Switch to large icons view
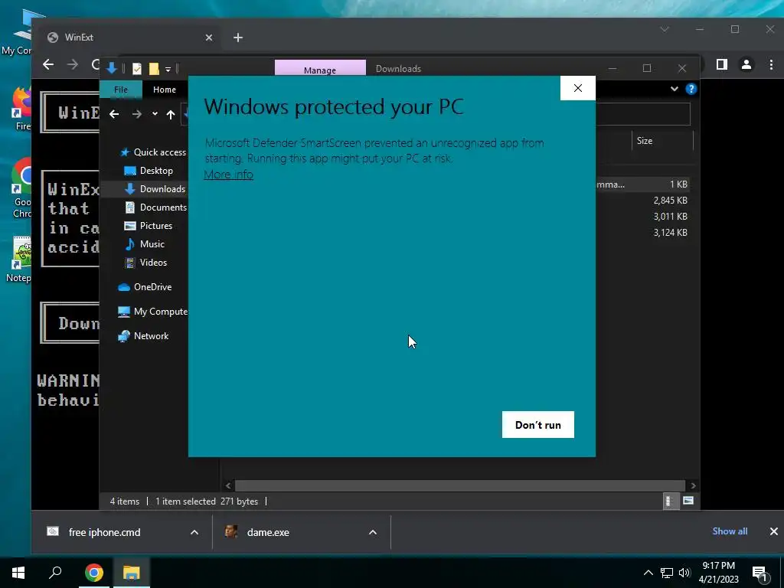Image resolution: width=784 pixels, height=588 pixels. [688, 501]
